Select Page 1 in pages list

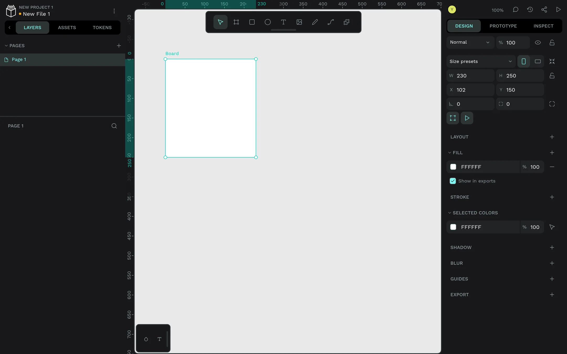click(62, 60)
